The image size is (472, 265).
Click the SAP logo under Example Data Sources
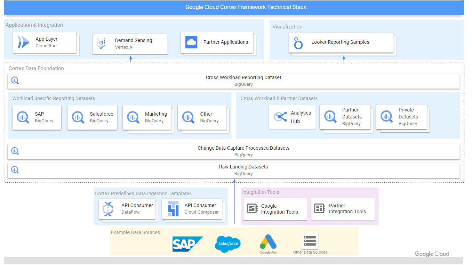point(188,244)
